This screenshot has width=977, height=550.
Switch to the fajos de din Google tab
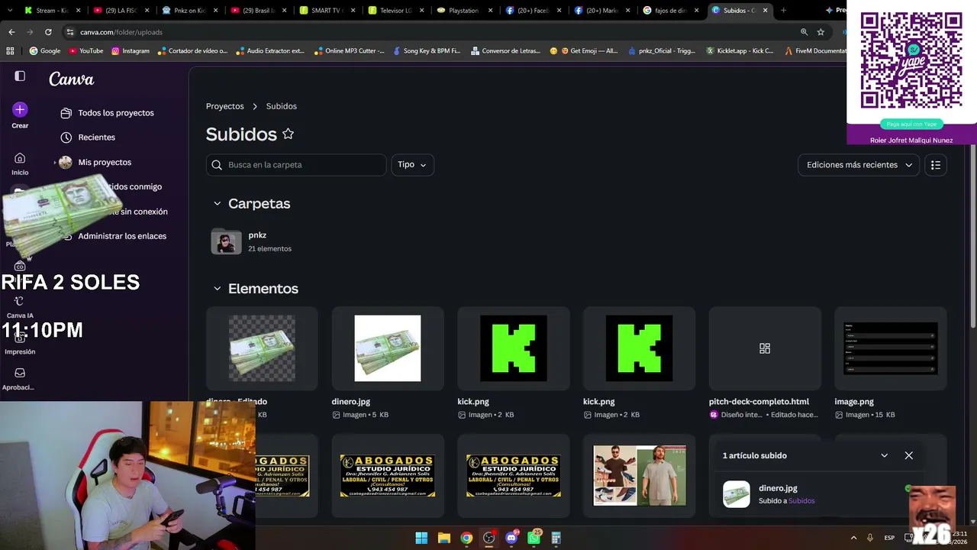[x=671, y=11]
